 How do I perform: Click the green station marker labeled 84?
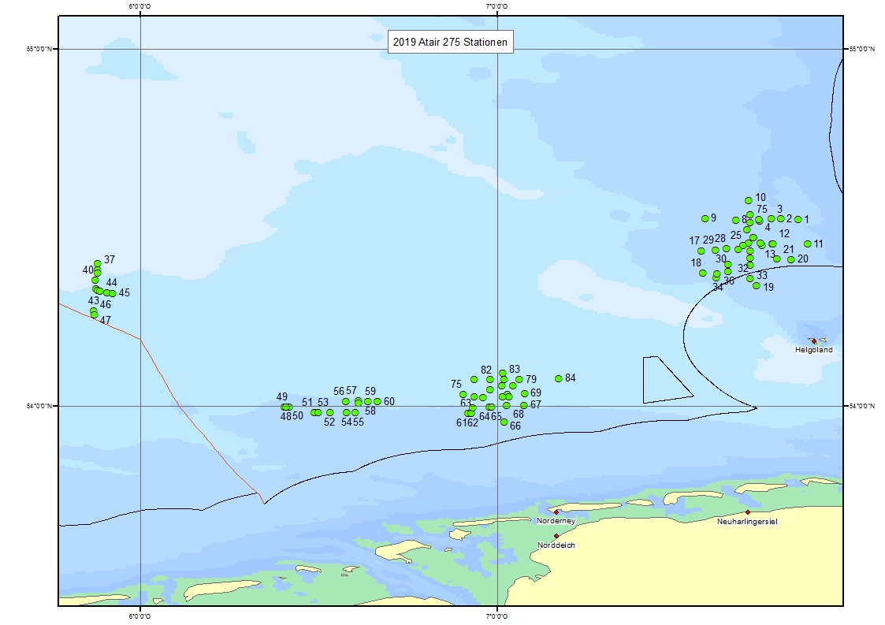pos(559,378)
